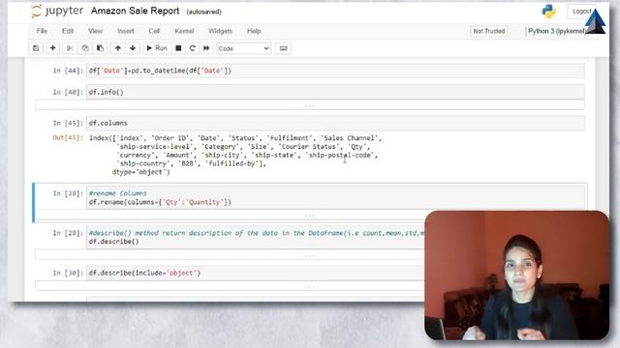
Task: Click the In [29] cell prompt
Action: [68, 233]
